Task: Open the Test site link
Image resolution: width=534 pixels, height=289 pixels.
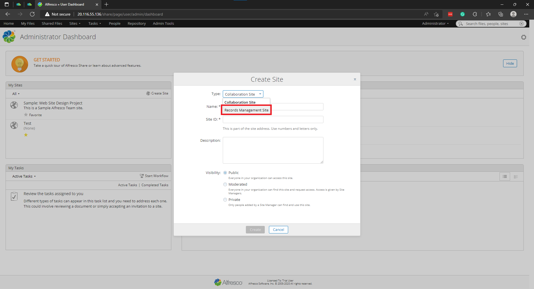Action: 27,123
